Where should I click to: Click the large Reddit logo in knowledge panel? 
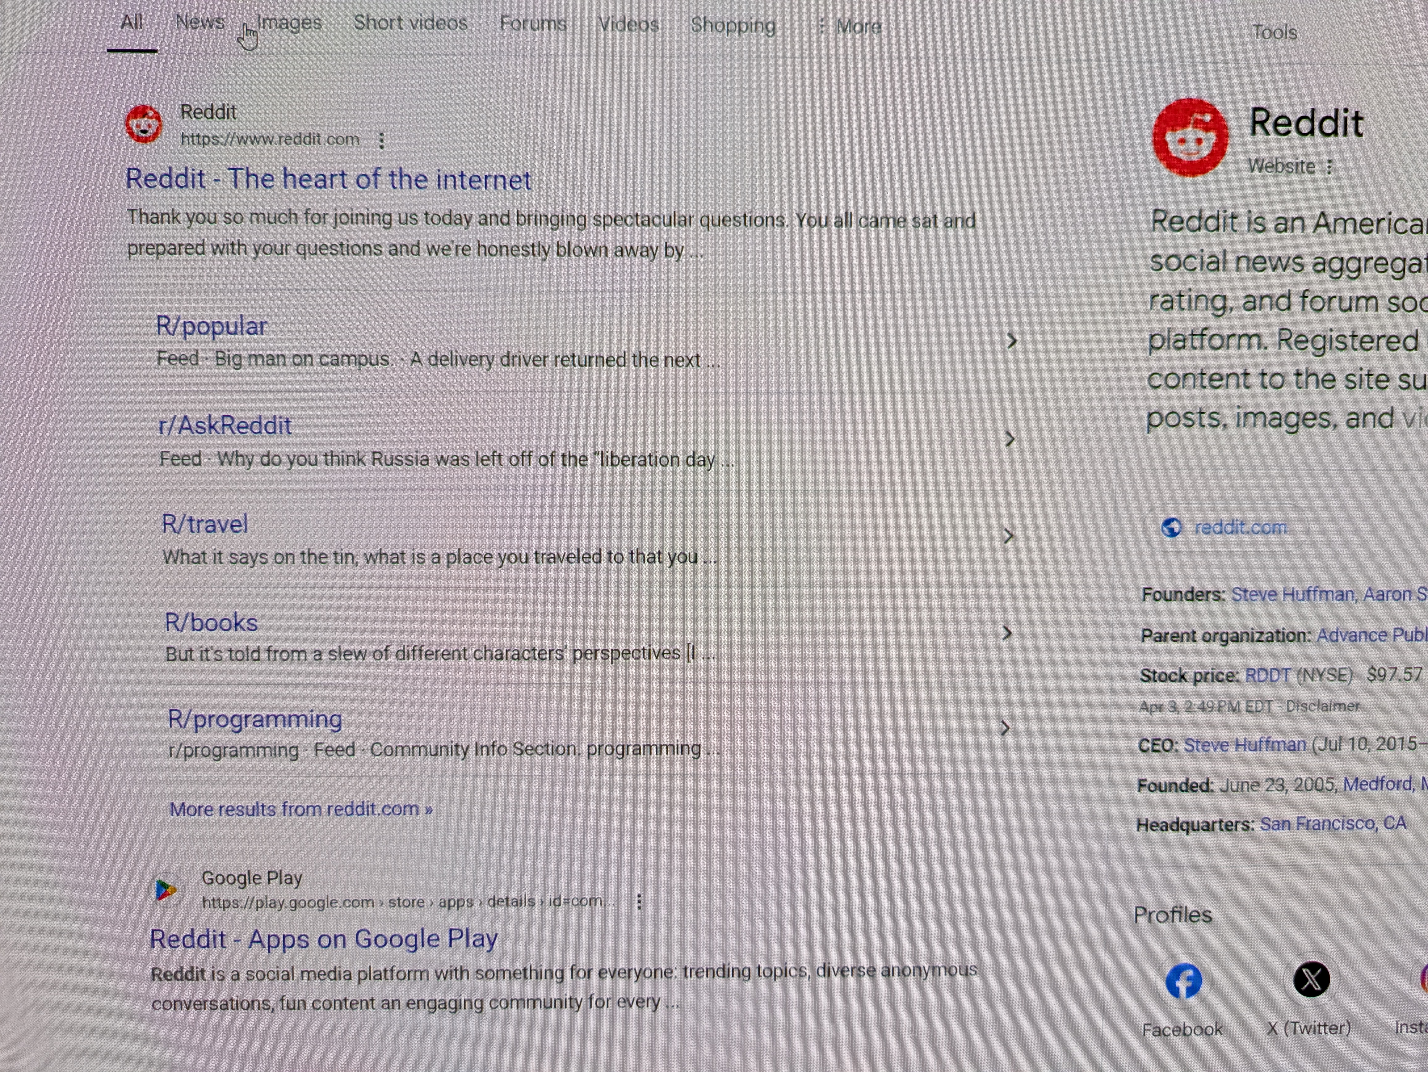(x=1190, y=137)
